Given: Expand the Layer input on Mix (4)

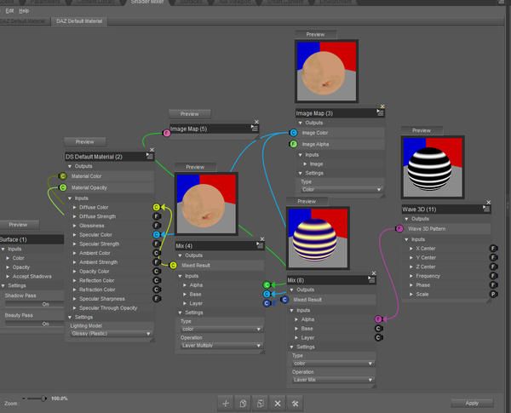Looking at the screenshot, I should click(185, 303).
